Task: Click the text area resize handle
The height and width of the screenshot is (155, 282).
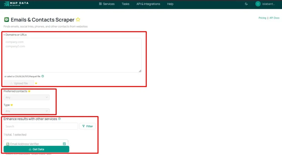Action: (x=140, y=71)
